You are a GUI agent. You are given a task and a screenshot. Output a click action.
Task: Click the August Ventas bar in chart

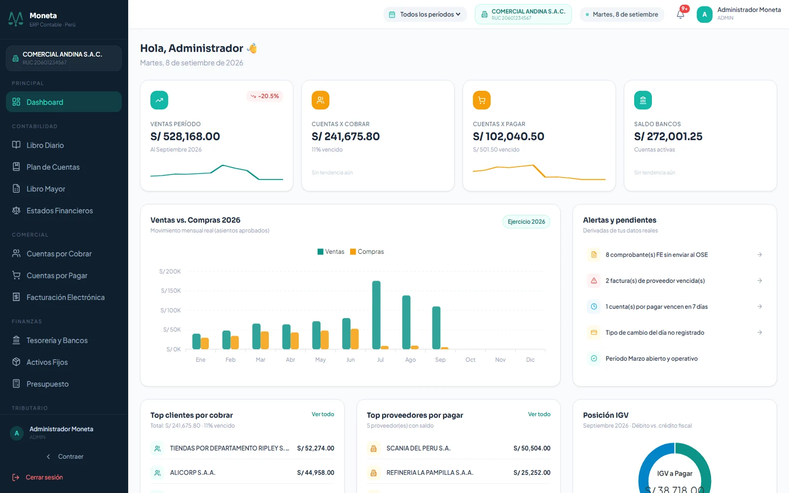point(406,322)
